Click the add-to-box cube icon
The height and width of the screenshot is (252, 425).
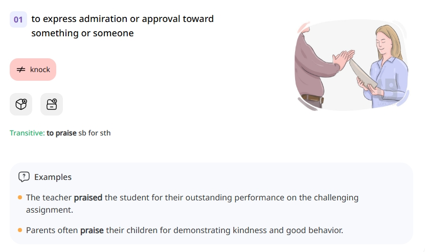[21, 104]
